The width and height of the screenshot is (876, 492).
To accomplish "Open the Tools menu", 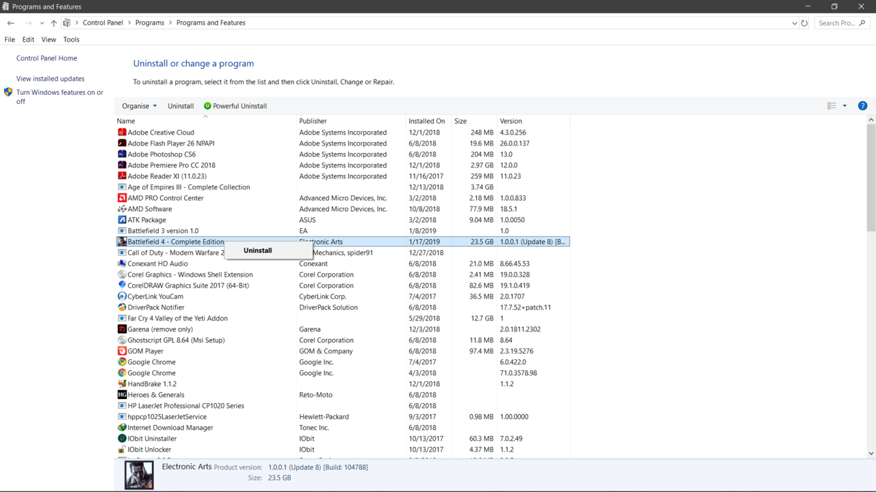I will coord(71,40).
